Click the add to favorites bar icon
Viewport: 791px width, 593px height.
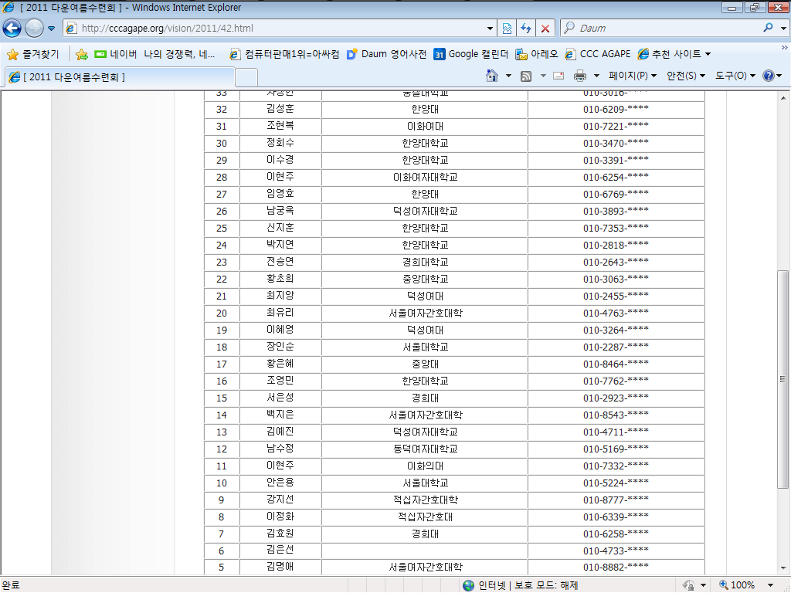82,54
